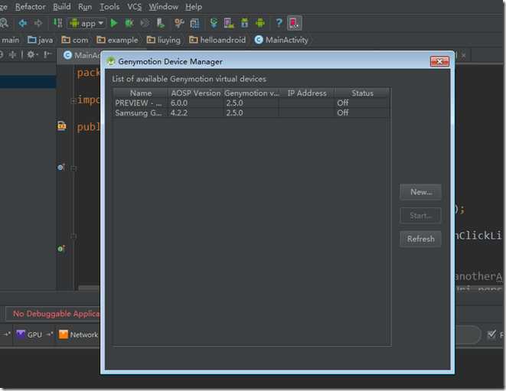Image resolution: width=506 pixels, height=391 pixels.
Task: Click the Name column header
Action: (x=141, y=93)
